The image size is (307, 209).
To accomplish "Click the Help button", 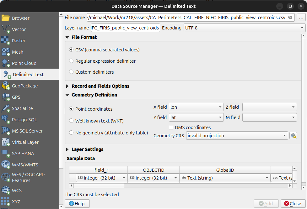I will point(77,204).
